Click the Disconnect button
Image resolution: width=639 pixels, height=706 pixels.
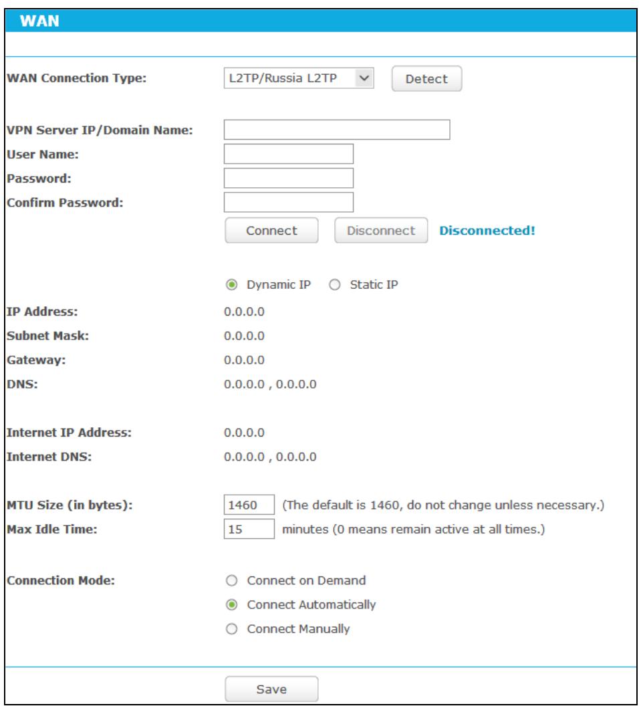click(x=381, y=231)
